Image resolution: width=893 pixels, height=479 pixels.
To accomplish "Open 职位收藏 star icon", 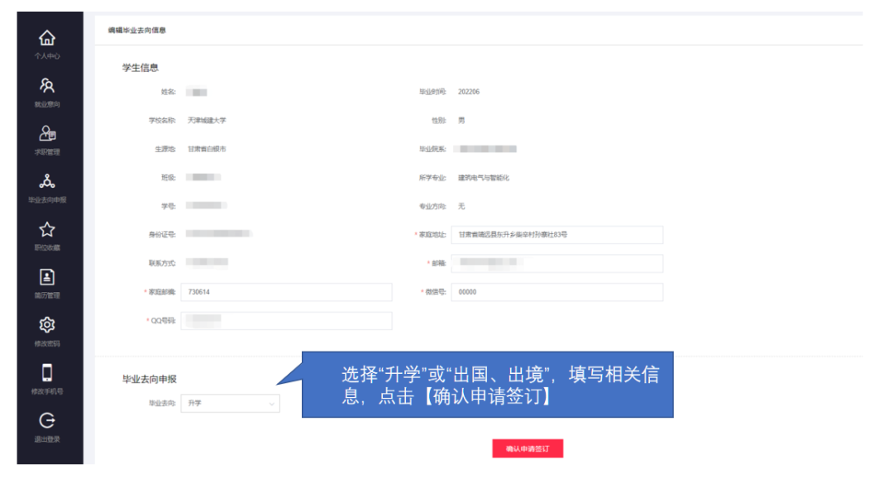I will [x=47, y=230].
